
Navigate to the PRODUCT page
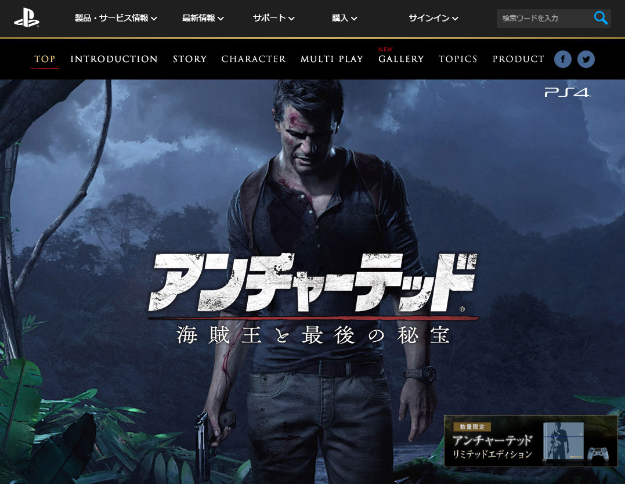[x=518, y=59]
